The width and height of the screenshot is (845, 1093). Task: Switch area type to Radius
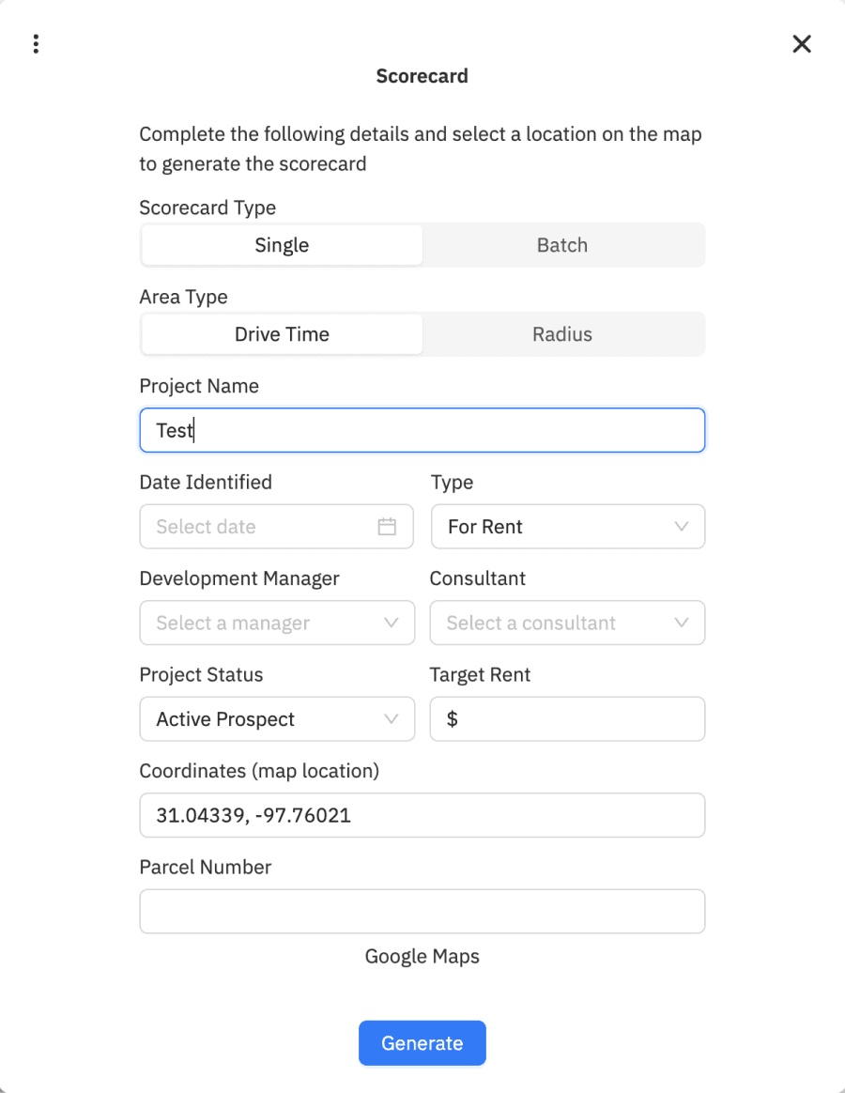(562, 334)
